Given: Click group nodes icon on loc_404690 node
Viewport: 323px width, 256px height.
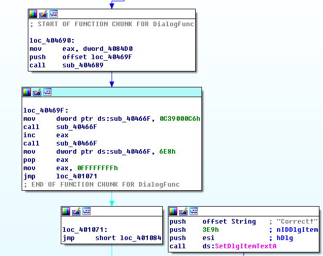Looking at the screenshot, I should [x=54, y=14].
